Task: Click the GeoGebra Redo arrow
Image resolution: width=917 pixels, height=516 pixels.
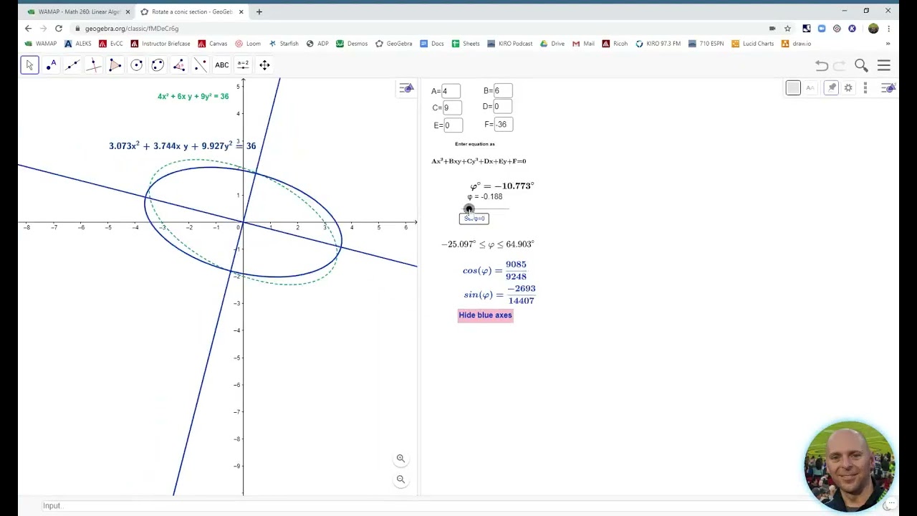Action: coord(840,66)
